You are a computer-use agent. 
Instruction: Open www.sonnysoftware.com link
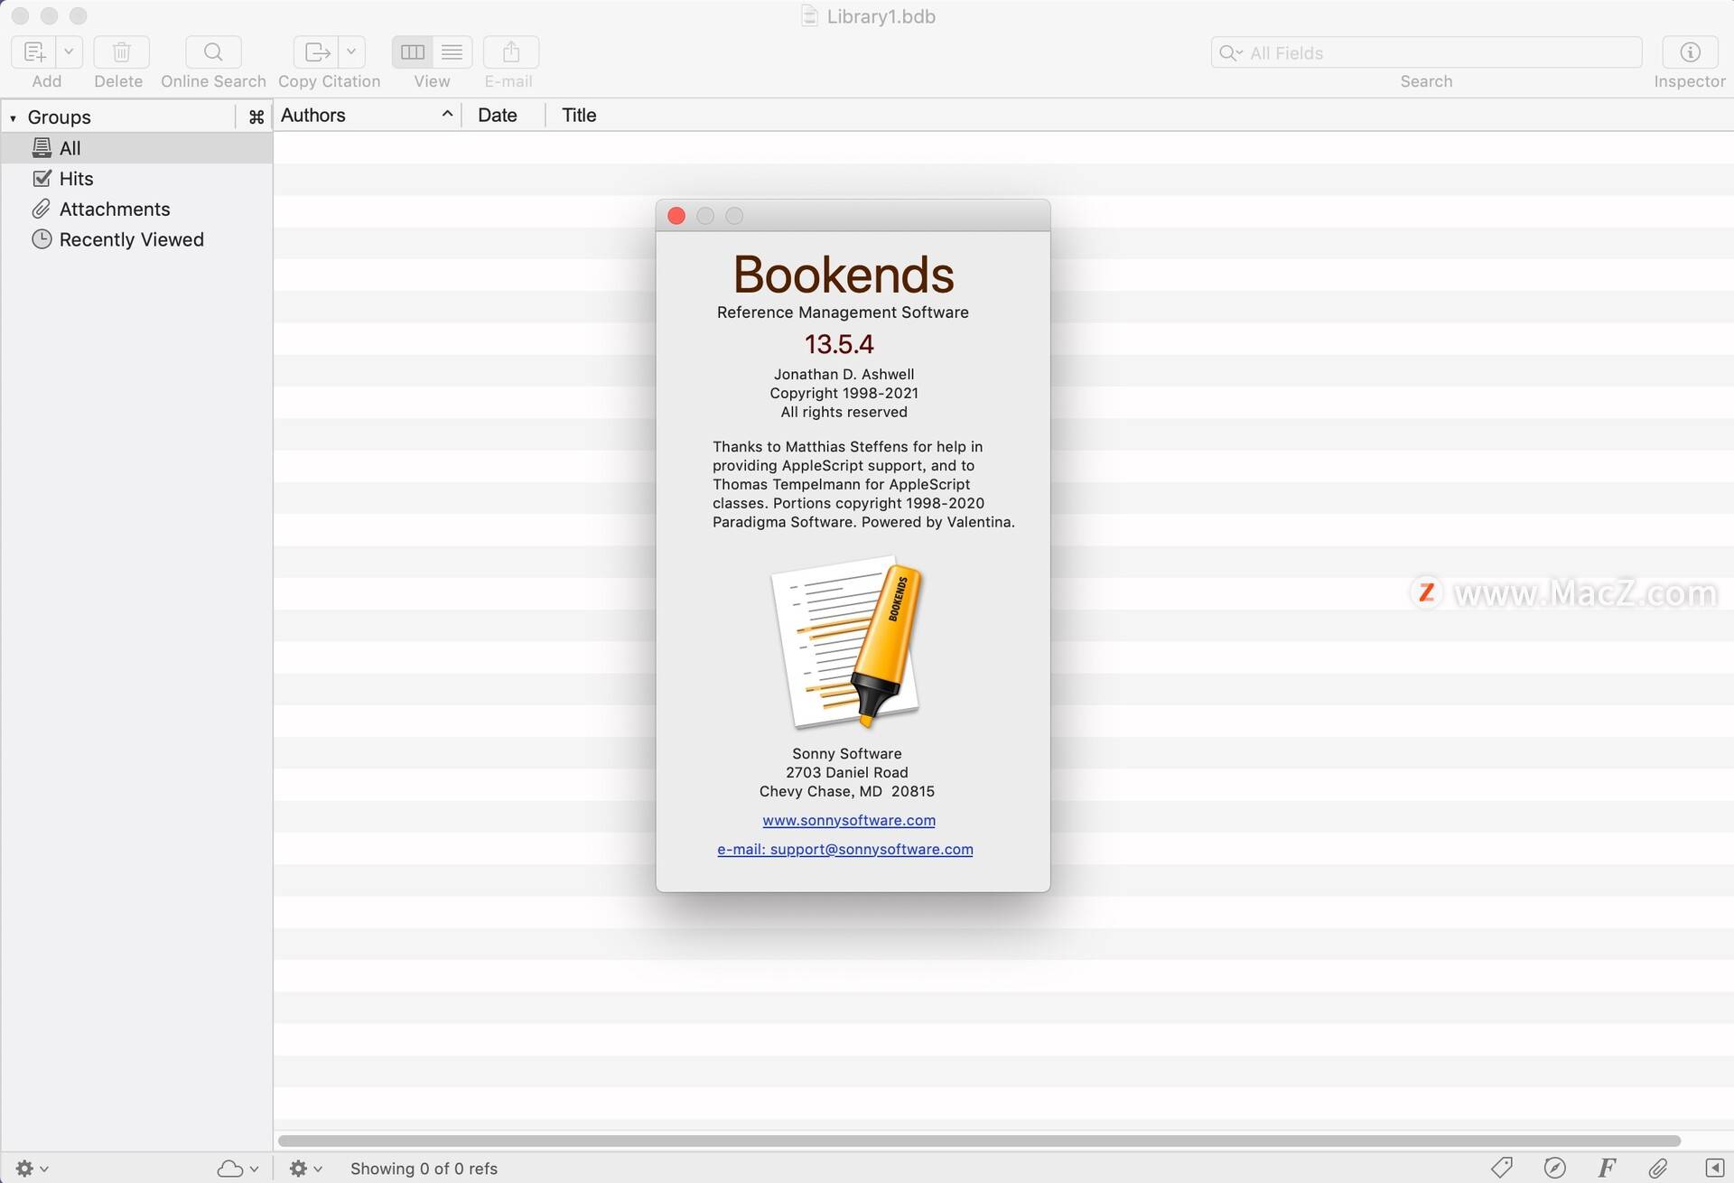[848, 821]
